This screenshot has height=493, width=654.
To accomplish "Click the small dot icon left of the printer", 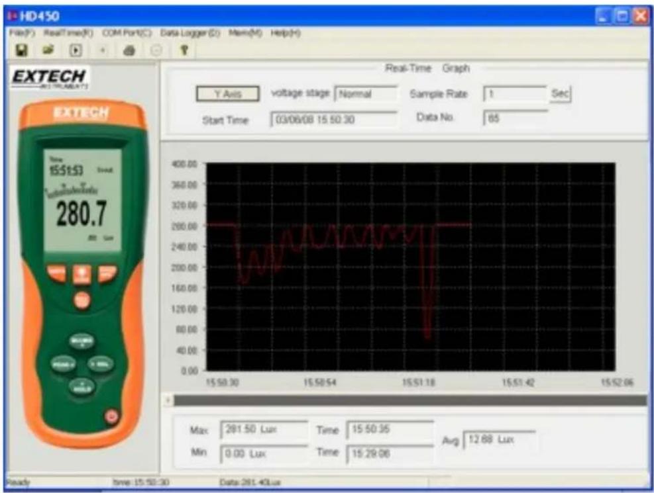I will coord(103,50).
